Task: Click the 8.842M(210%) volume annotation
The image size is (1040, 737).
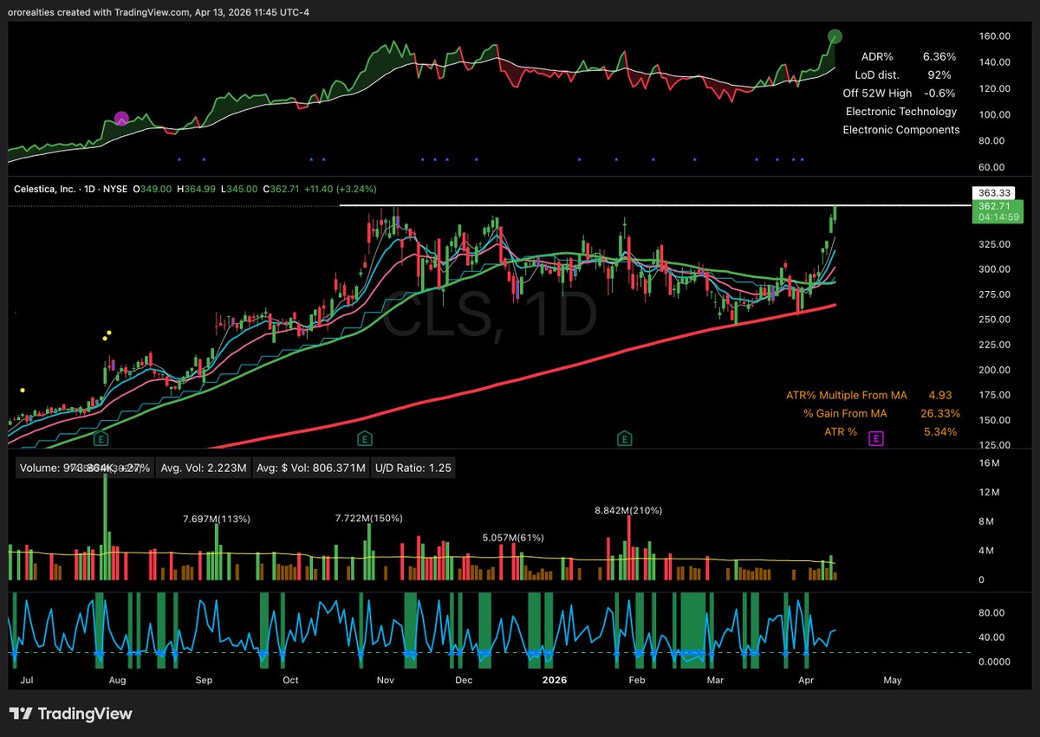Action: [x=628, y=510]
